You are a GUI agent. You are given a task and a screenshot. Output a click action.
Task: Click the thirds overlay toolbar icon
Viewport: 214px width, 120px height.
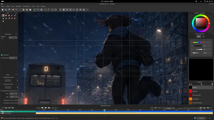pyautogui.click(x=67, y=10)
